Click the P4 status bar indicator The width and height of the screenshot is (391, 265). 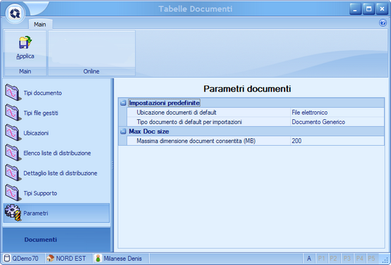pyautogui.click(x=359, y=258)
